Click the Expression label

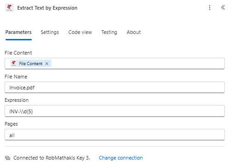(17, 100)
